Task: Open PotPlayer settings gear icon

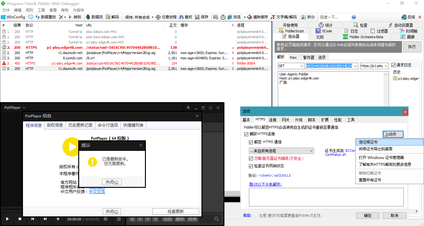Action: click(106, 219)
